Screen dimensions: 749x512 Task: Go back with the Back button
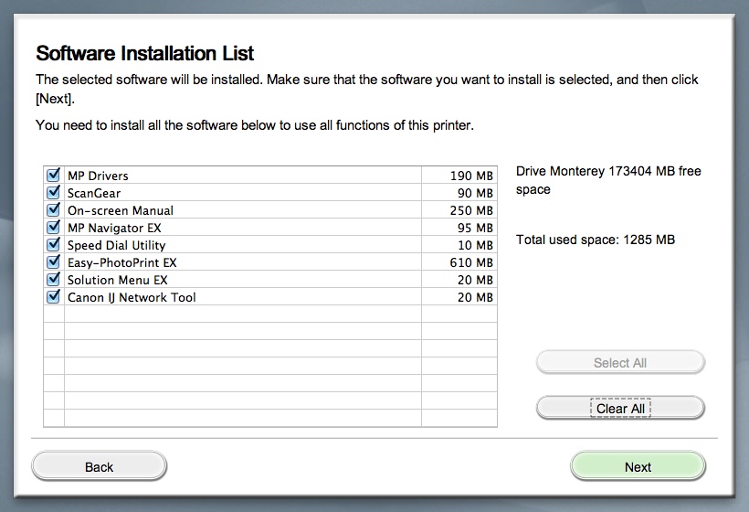point(99,466)
